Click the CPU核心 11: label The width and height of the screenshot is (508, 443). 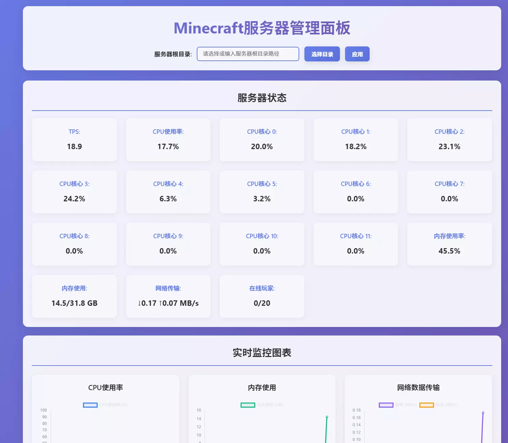tap(356, 236)
